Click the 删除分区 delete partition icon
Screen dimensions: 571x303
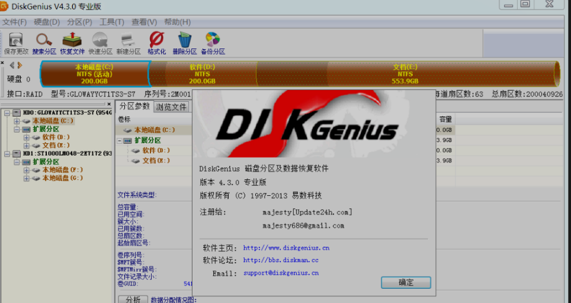tap(185, 44)
